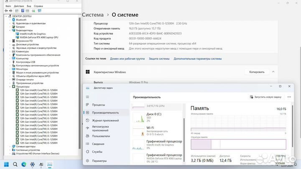Select Аудиовходы и аудиовыходы tree item
This screenshot has width=301, height=169.
31,23
